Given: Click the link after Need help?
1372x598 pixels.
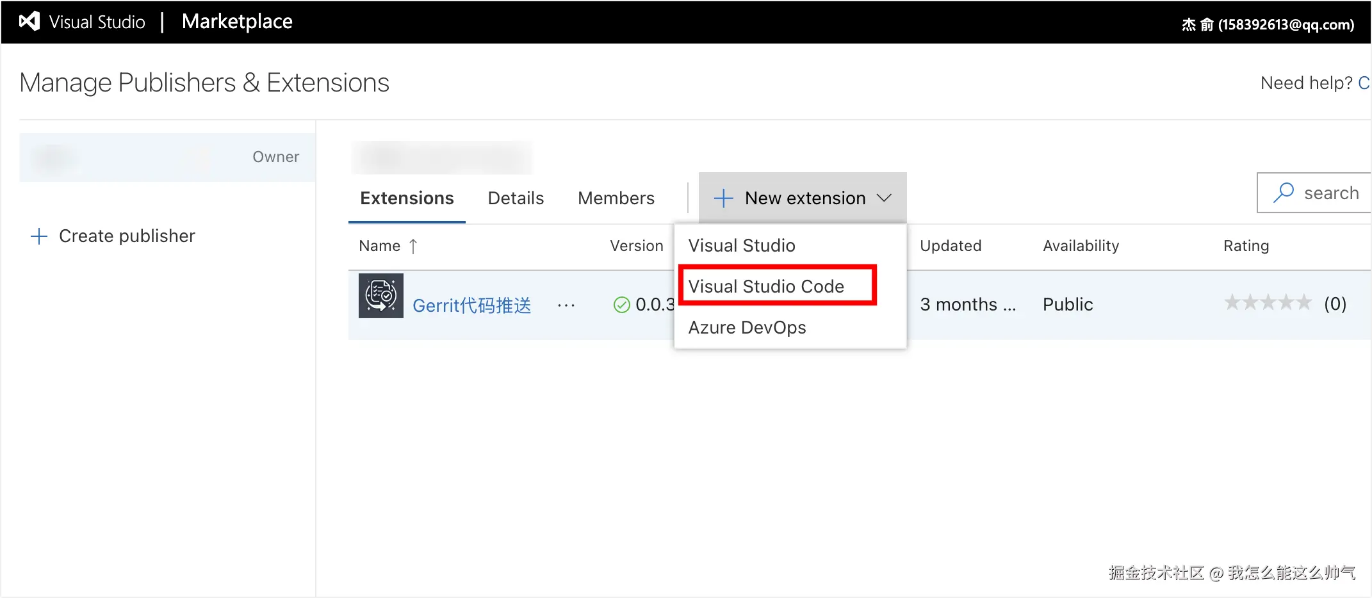Looking at the screenshot, I should [1364, 83].
